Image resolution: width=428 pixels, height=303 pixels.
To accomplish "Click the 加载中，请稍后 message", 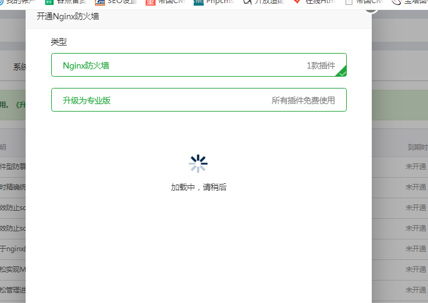I will [x=199, y=187].
